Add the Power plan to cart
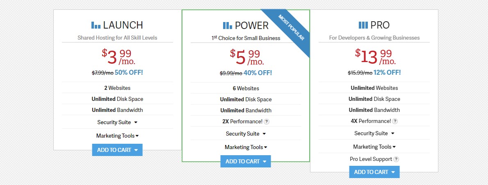The image size is (488, 185). coord(246,161)
